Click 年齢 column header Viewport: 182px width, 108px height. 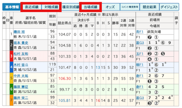(52, 25)
